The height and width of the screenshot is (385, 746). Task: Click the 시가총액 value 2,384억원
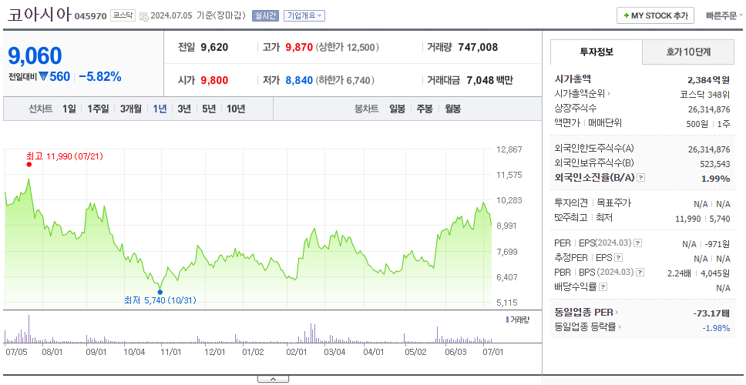click(x=709, y=80)
